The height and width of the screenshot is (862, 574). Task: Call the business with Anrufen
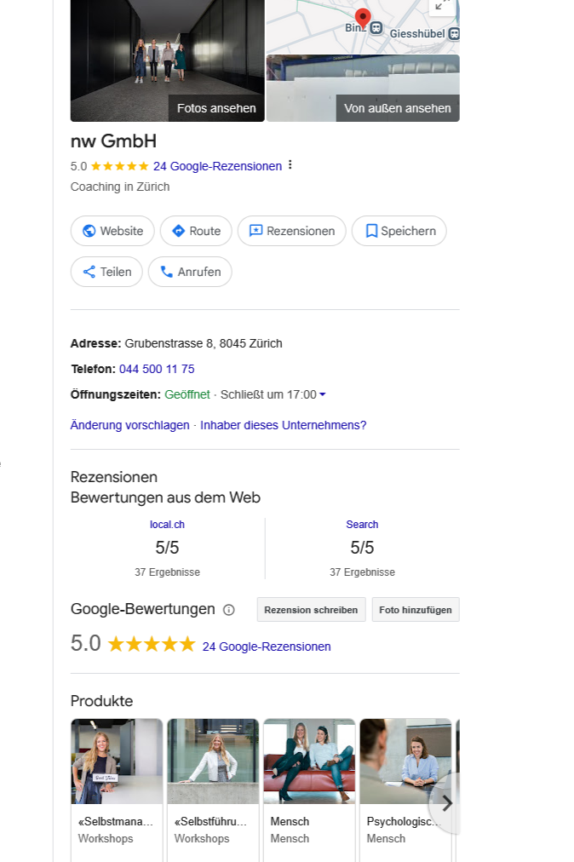click(x=190, y=272)
